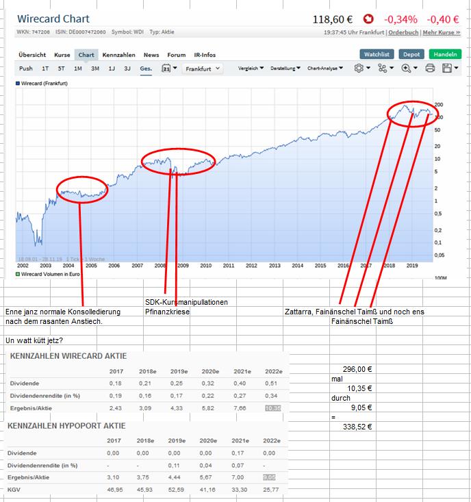Viewport: 471px width, 502px height.
Task: Click the ISIN DE0007472060 text
Action: tap(81, 32)
